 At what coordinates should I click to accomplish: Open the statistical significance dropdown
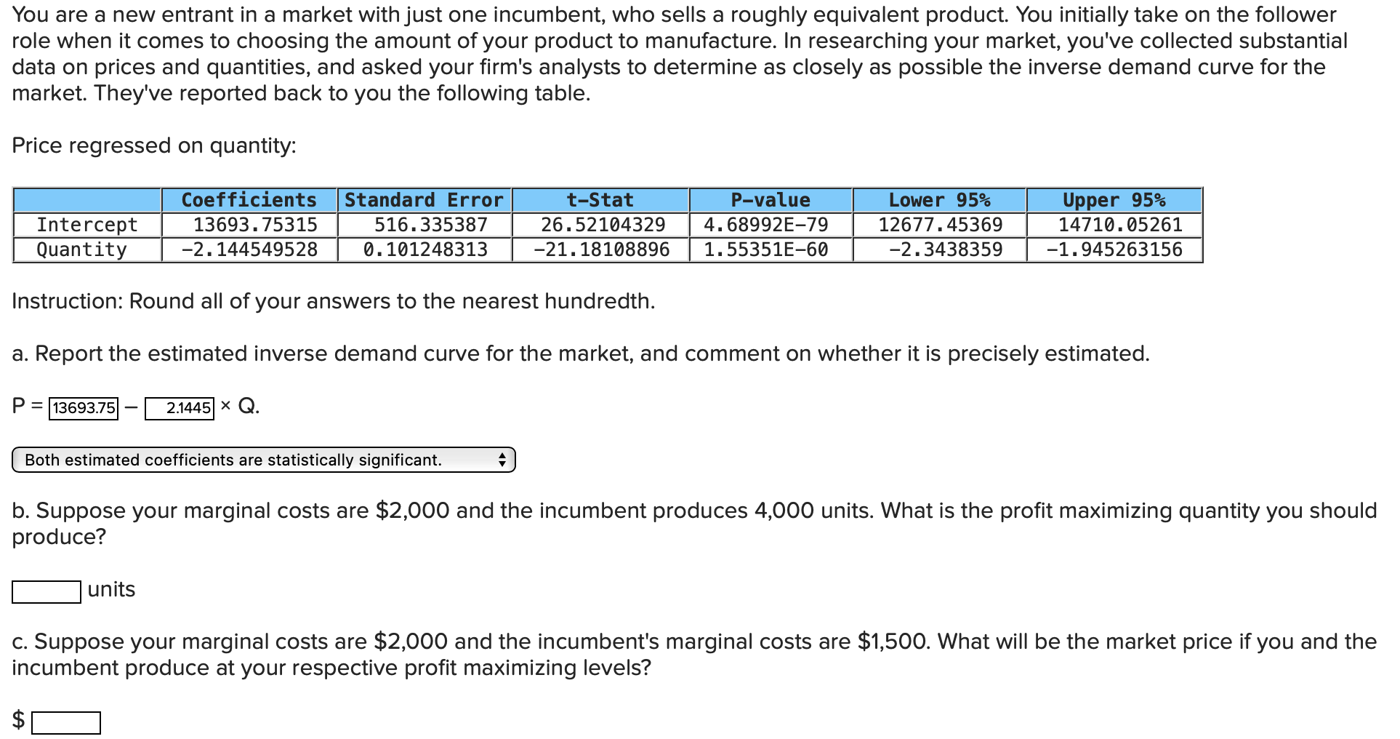[262, 460]
